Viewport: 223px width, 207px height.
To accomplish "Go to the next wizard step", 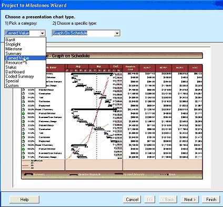I will [190, 200].
